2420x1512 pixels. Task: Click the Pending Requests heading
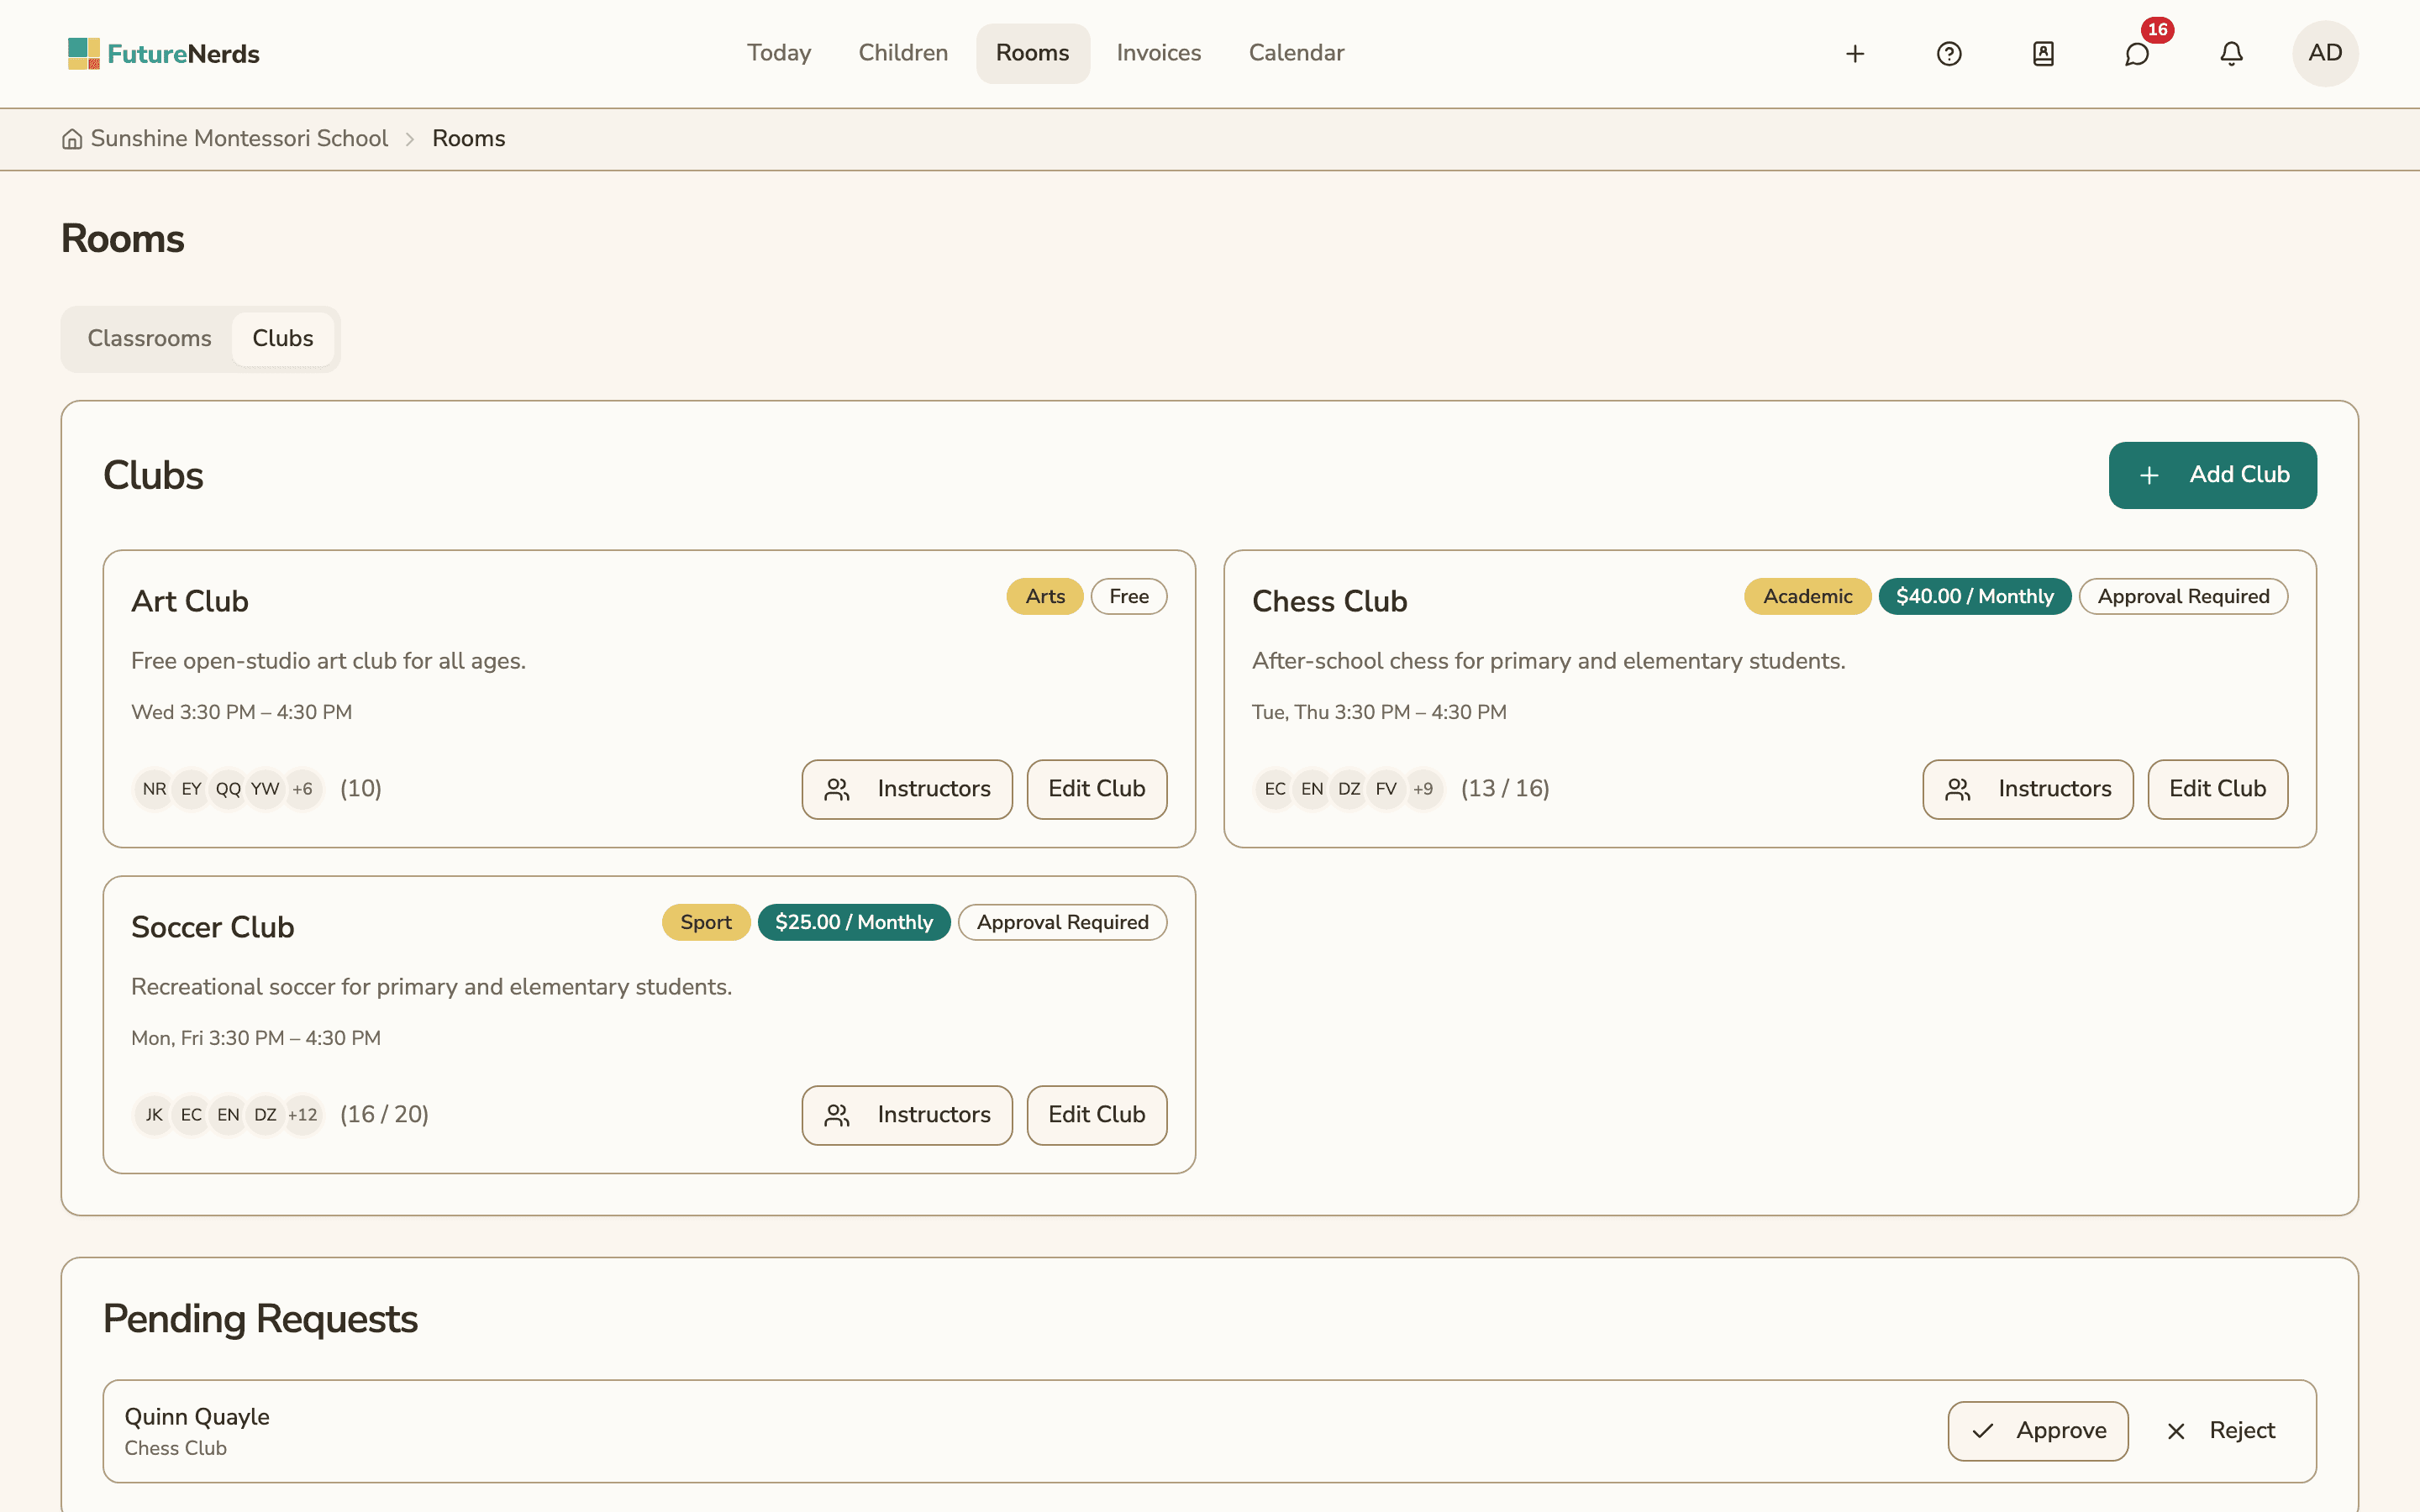260,1320
